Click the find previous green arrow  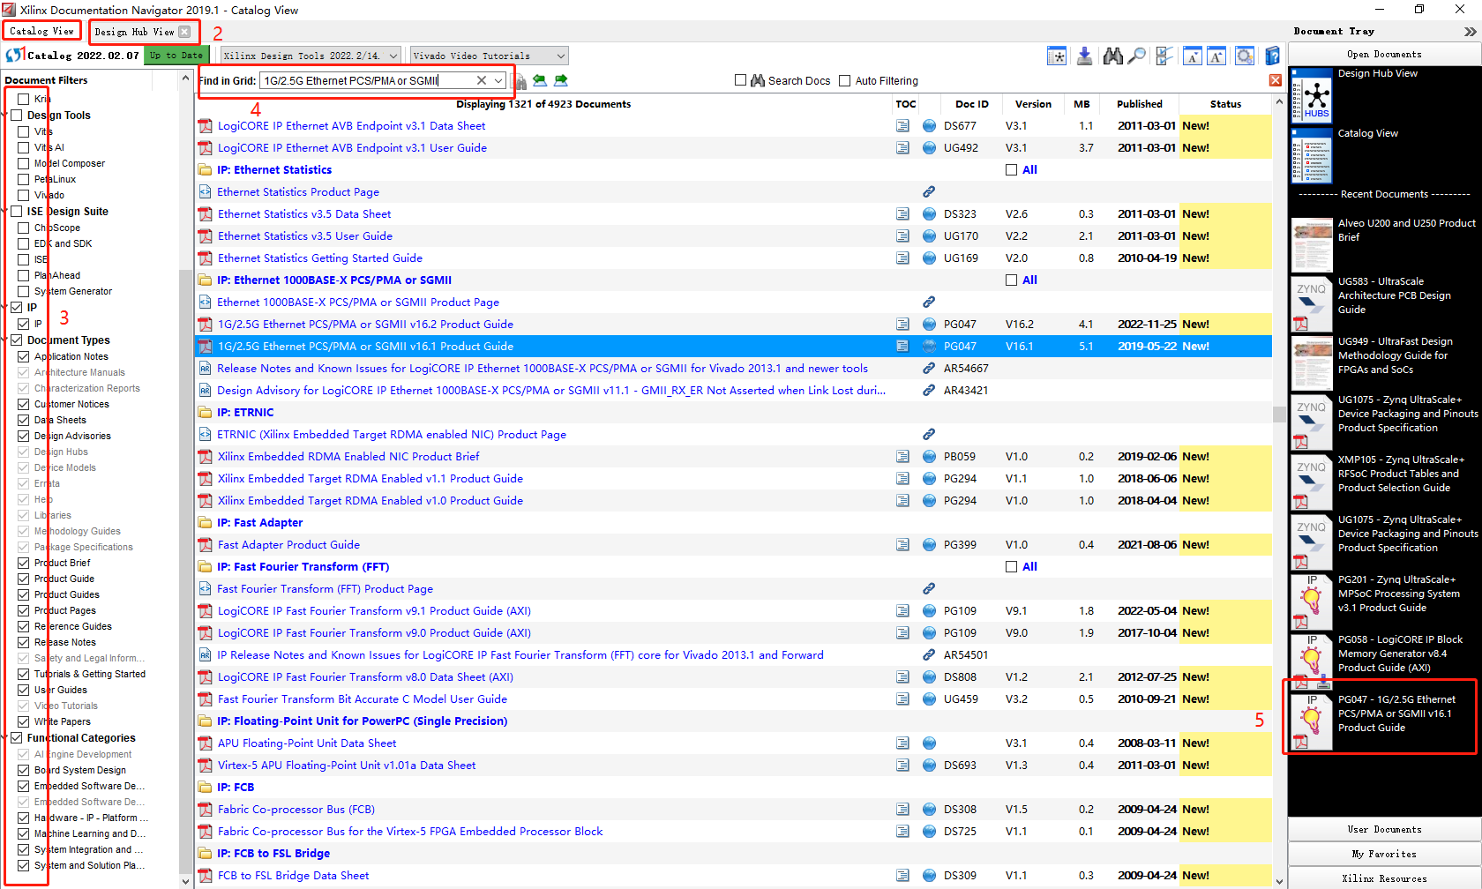pyautogui.click(x=540, y=80)
